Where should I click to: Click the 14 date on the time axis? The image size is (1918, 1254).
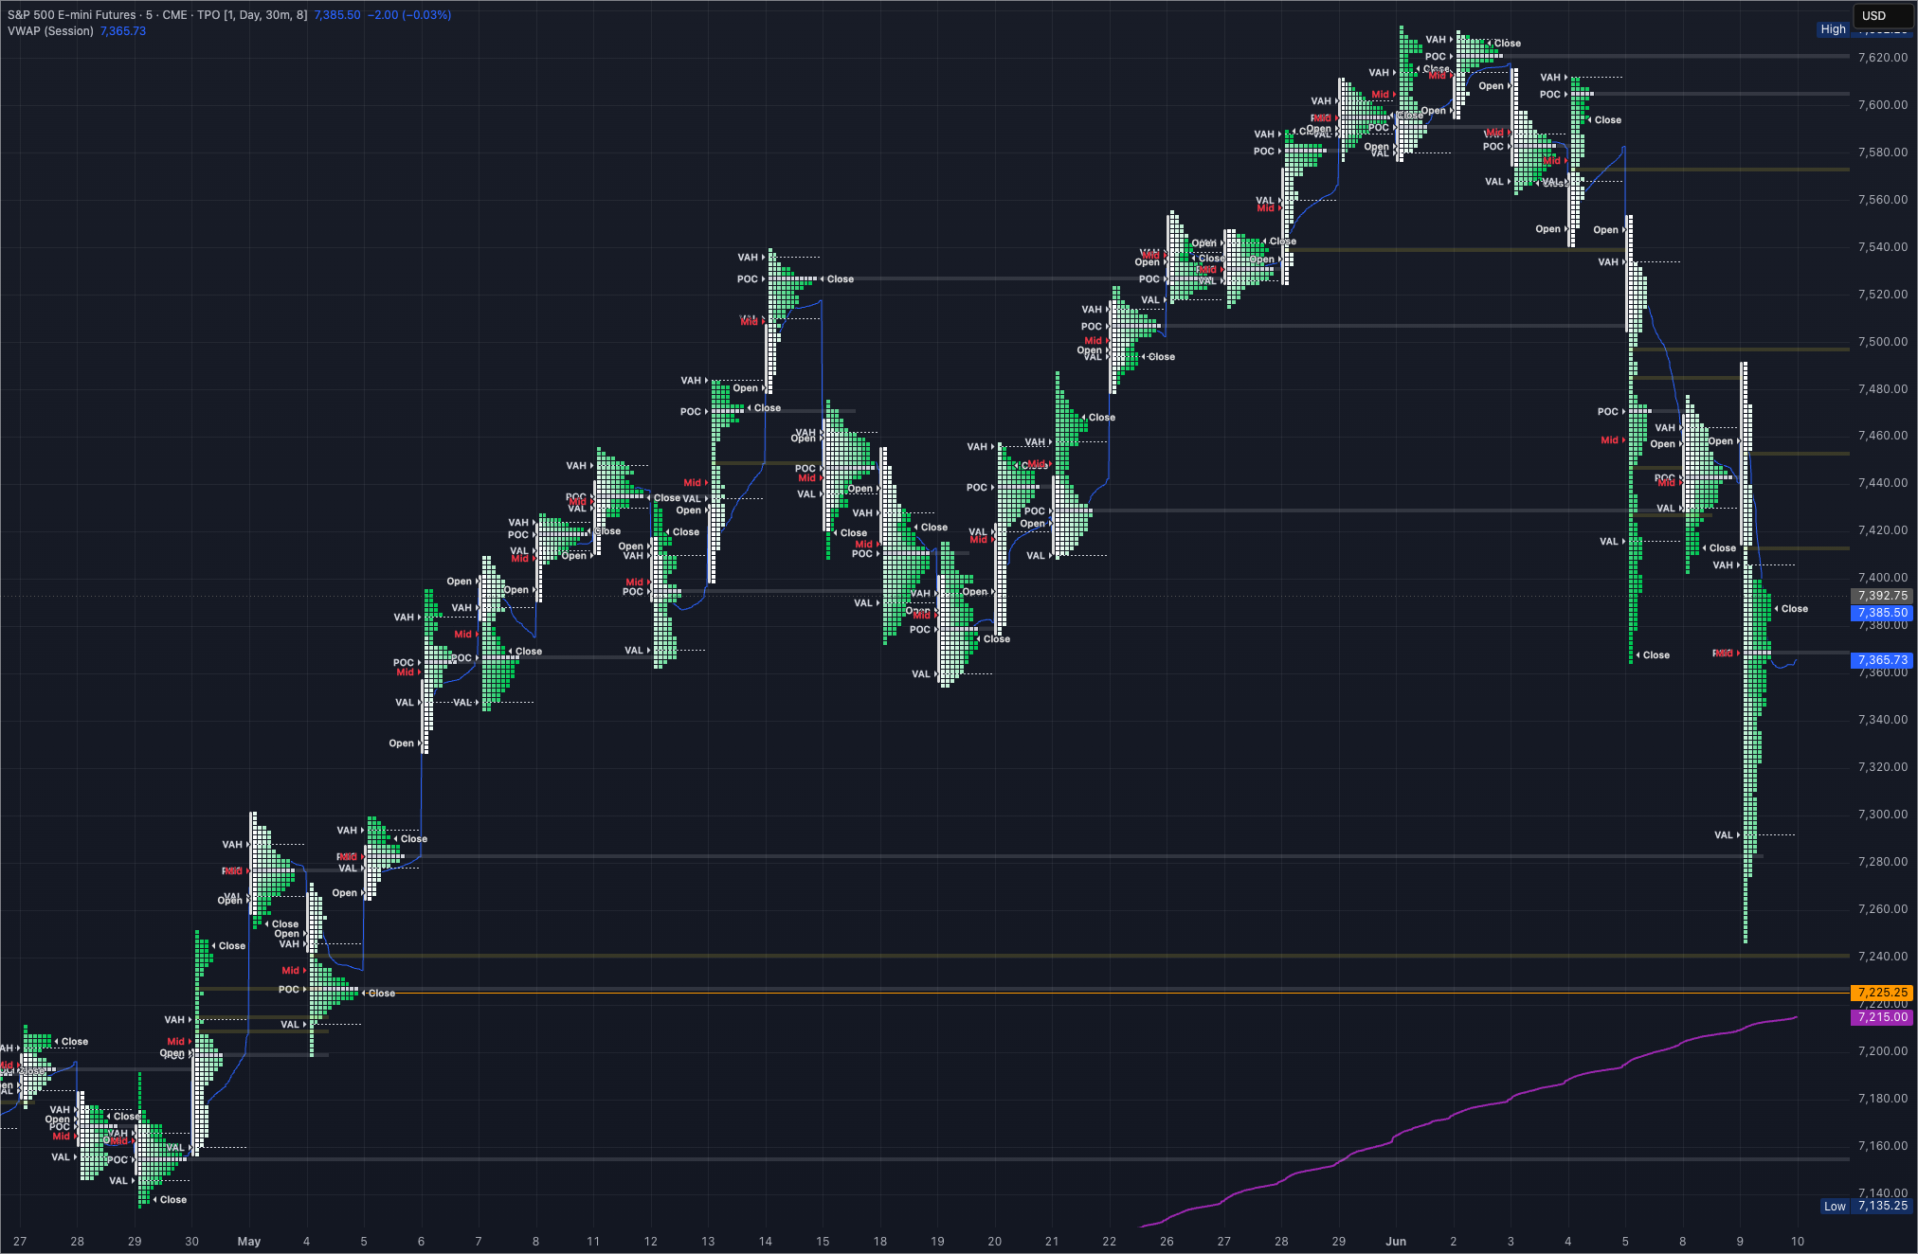766,1242
